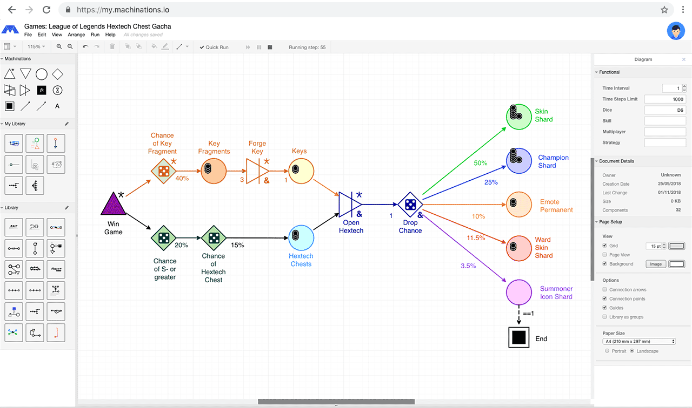Viewport: 692px width, 408px height.
Task: Click the zoom in magnifier icon
Action: pos(59,47)
